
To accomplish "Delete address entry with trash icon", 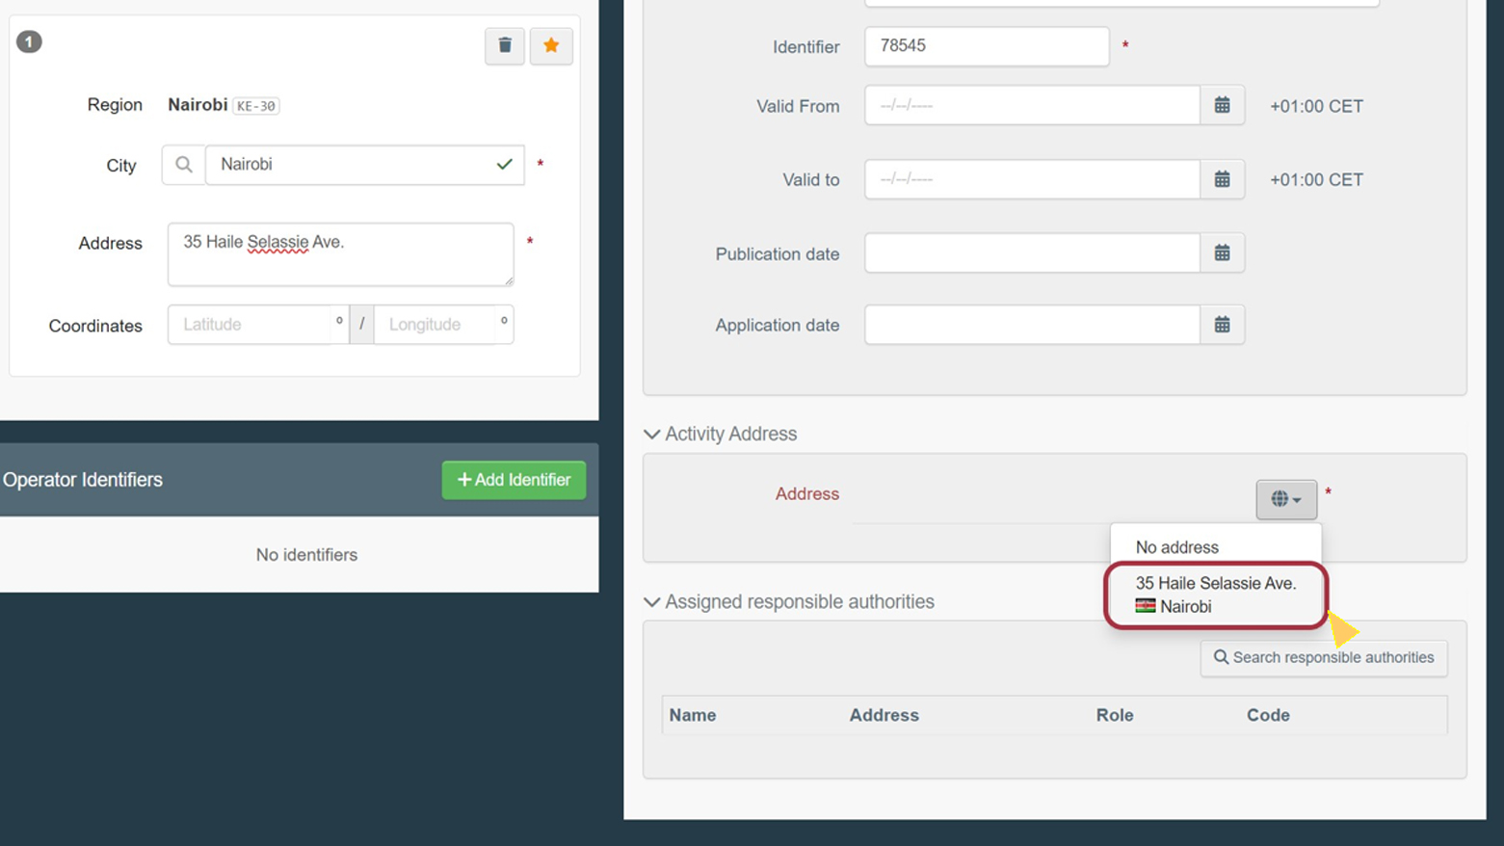I will 505,45.
